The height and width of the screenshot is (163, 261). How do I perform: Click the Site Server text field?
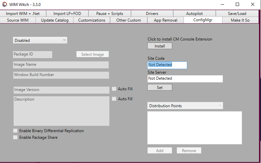185,79
